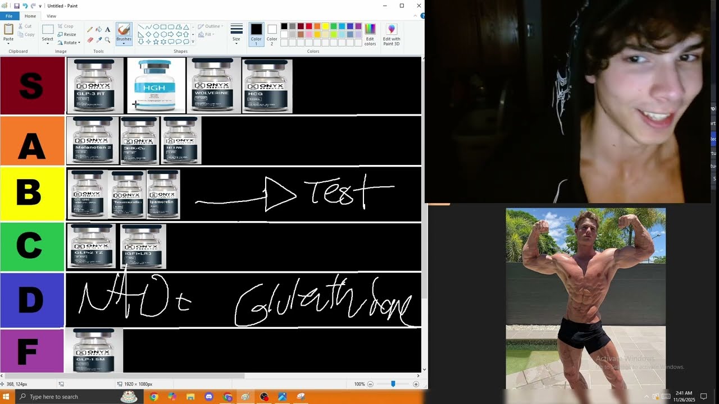Screen dimensions: 719x404
Task: Pick the red color swatch
Action: (309, 26)
